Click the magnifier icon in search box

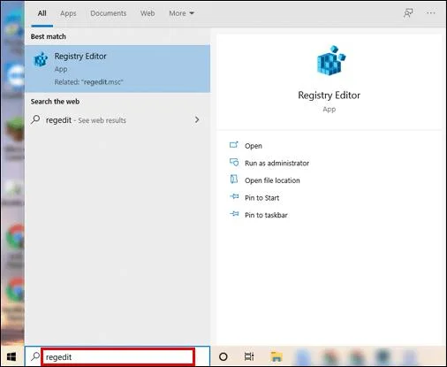[35, 356]
